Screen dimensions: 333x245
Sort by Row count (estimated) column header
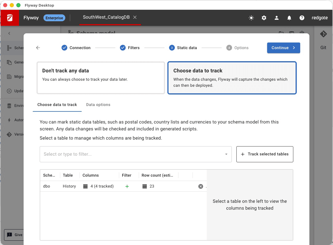click(157, 175)
